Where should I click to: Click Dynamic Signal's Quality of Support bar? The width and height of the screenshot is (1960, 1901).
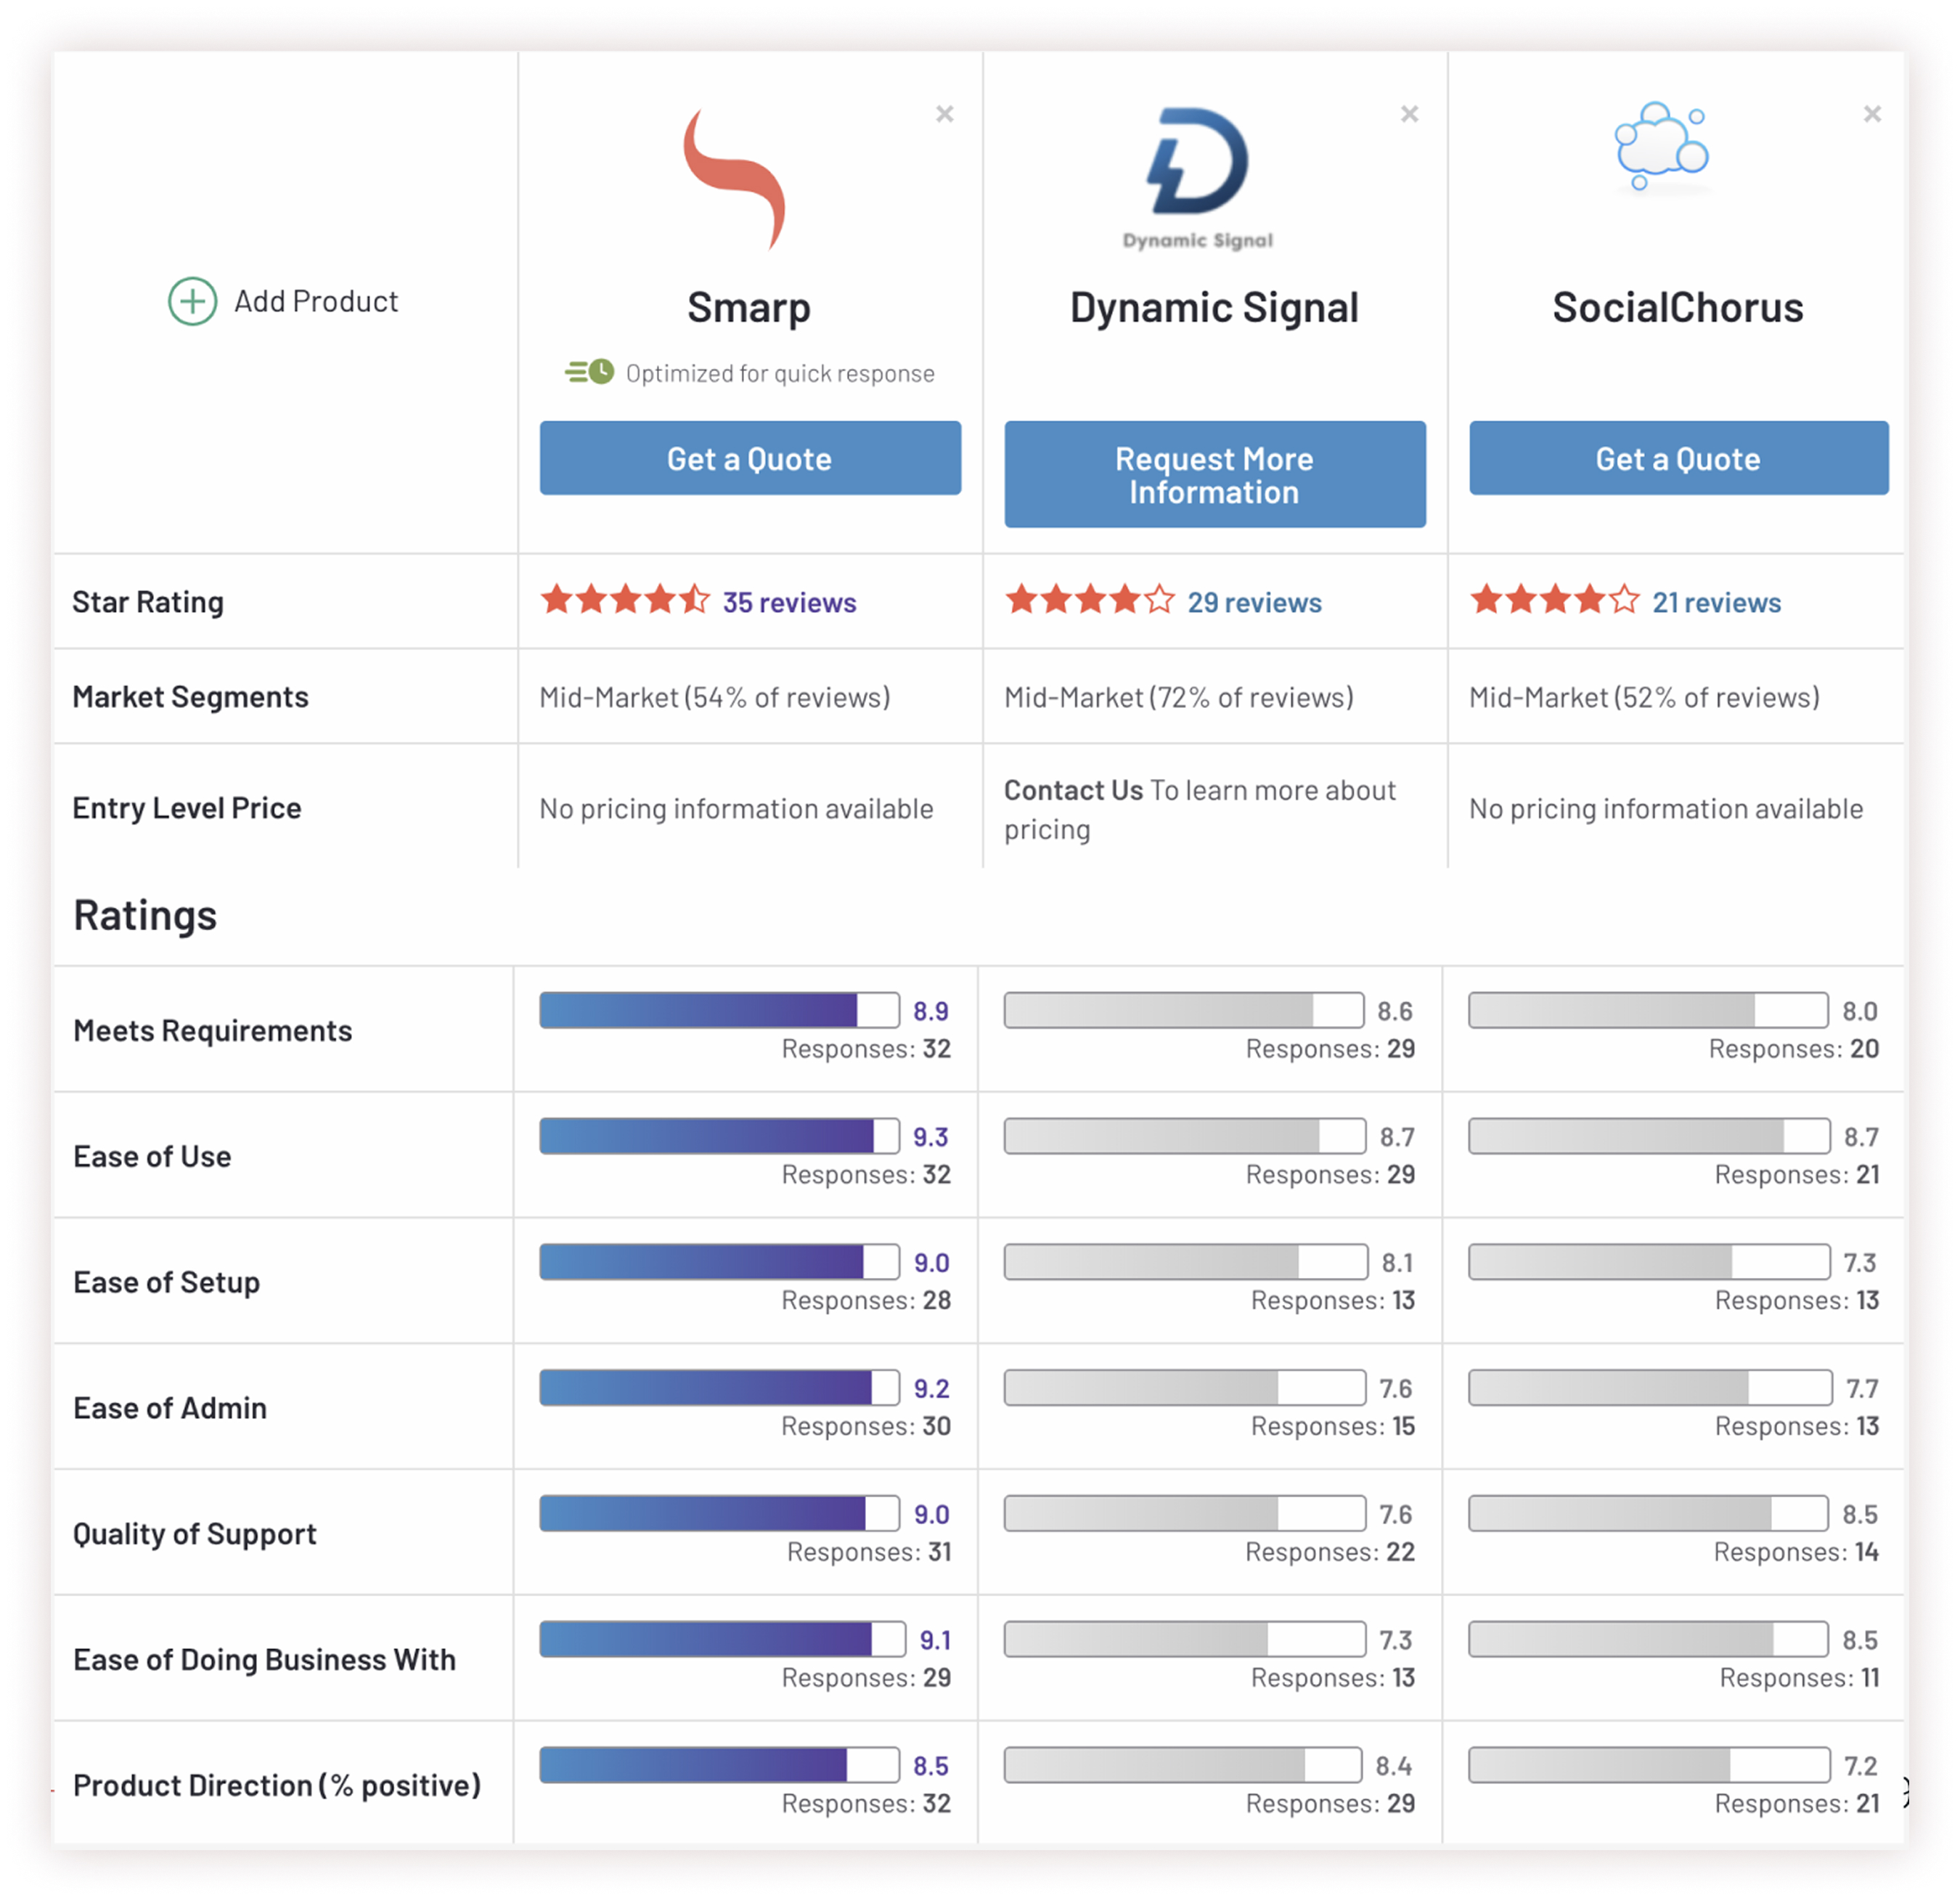tap(1185, 1515)
